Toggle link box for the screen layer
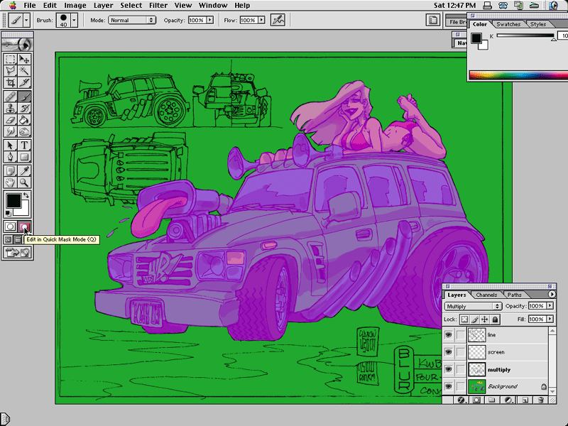Screen dimensions: 568x426 coord(460,352)
